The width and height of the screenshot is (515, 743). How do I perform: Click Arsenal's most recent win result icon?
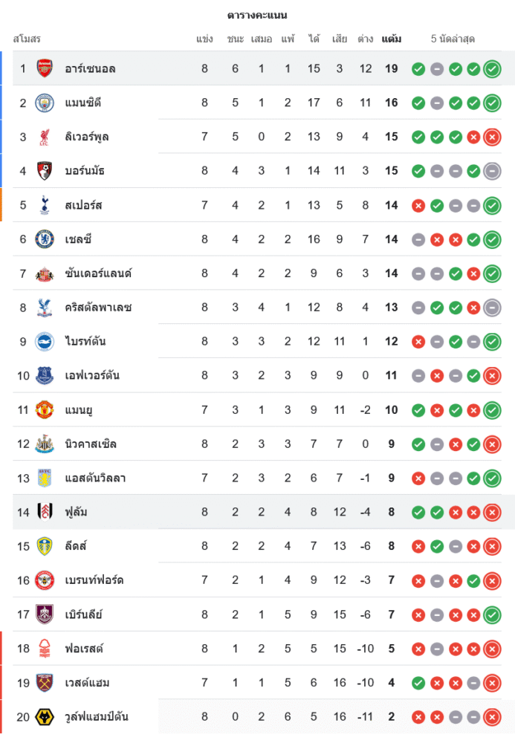(x=492, y=69)
